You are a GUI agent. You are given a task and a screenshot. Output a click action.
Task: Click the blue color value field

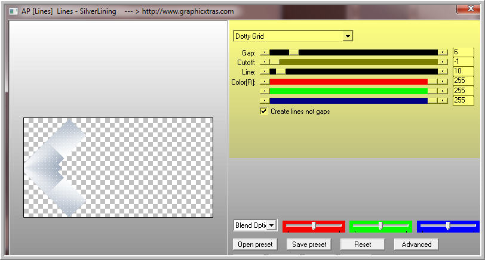point(463,100)
